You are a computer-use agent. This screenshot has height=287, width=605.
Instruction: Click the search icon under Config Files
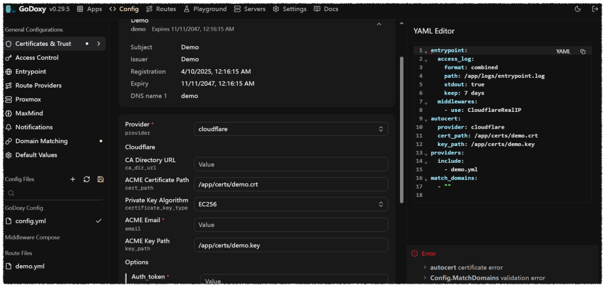click(11, 193)
